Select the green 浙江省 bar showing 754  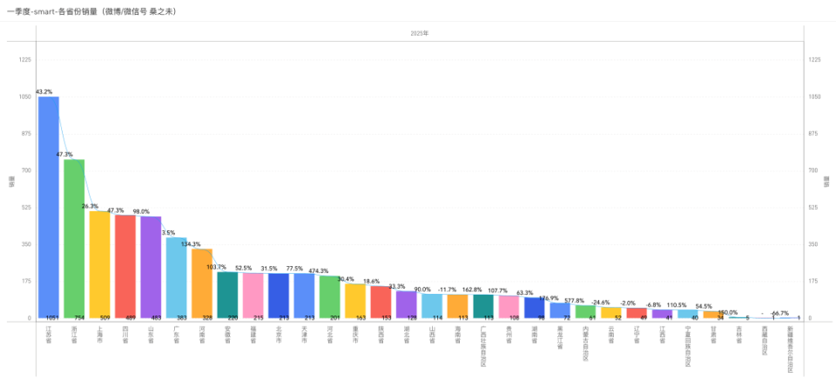(74, 239)
